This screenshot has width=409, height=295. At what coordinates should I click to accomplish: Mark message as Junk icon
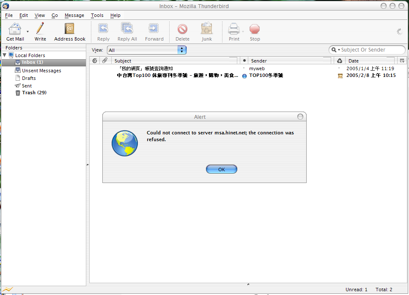(x=206, y=29)
